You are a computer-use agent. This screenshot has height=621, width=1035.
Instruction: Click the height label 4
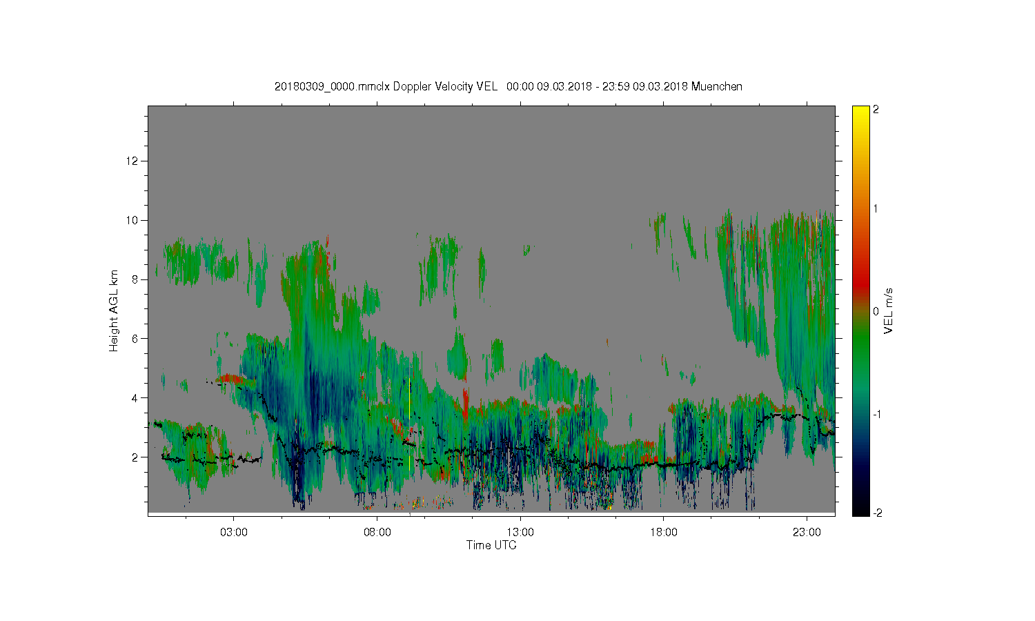(136, 397)
